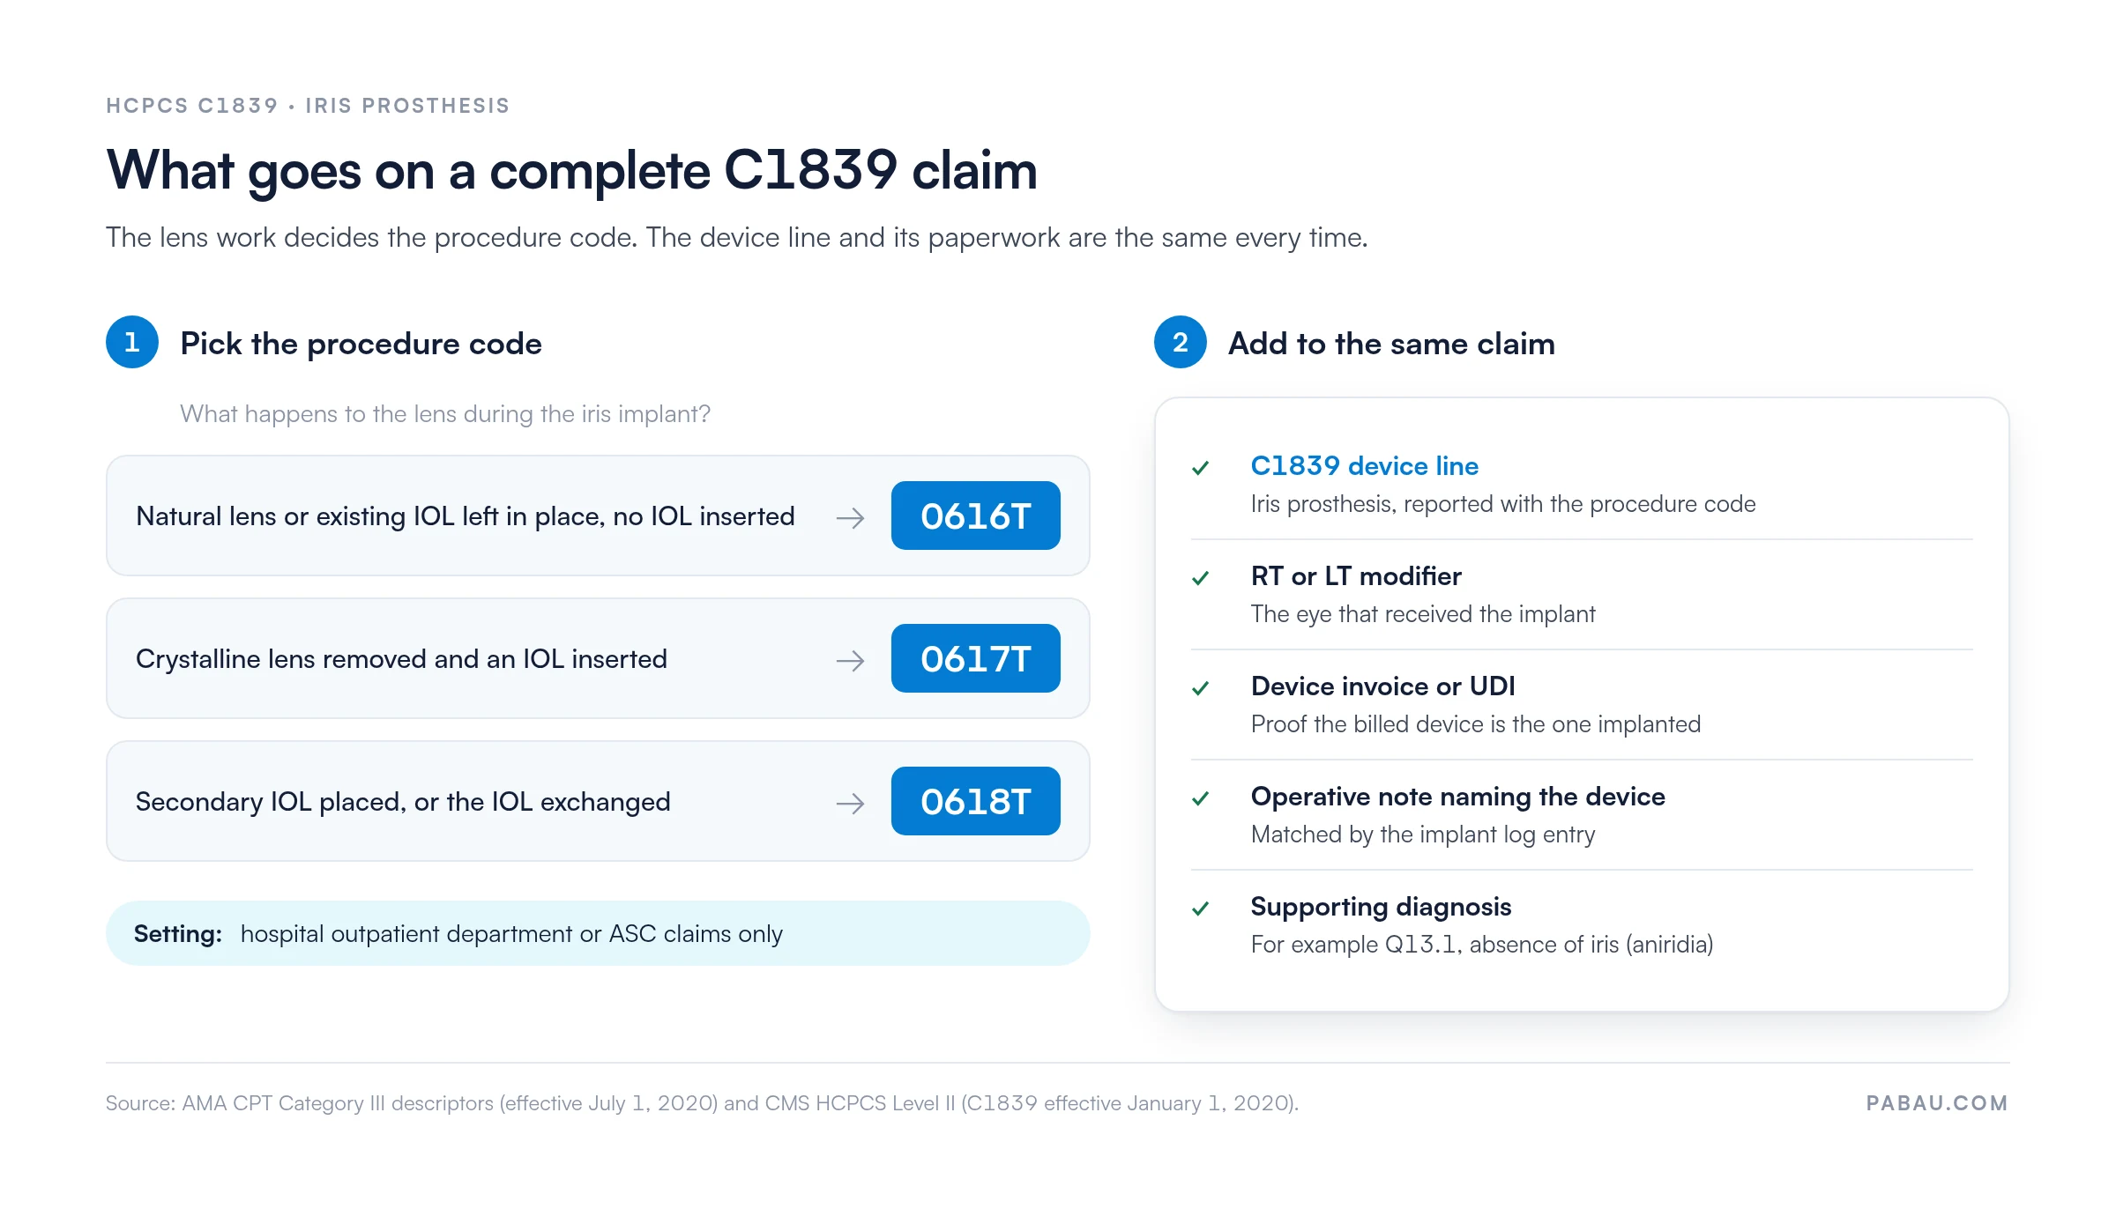Click the arrow beside the 0618T code
Screen dimensions: 2116x1209
(x=850, y=803)
